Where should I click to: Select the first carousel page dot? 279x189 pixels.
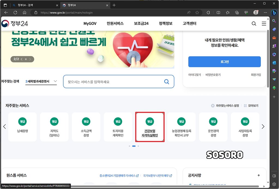(129, 146)
